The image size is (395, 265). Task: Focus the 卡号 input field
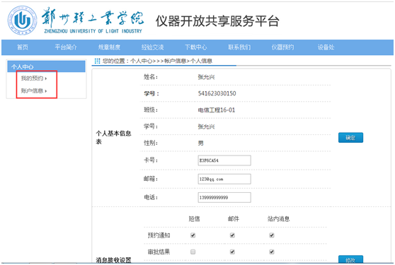[224, 160]
